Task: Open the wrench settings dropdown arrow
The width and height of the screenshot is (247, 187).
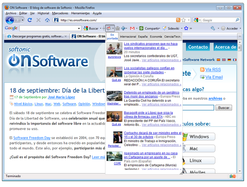Action: coord(218,28)
